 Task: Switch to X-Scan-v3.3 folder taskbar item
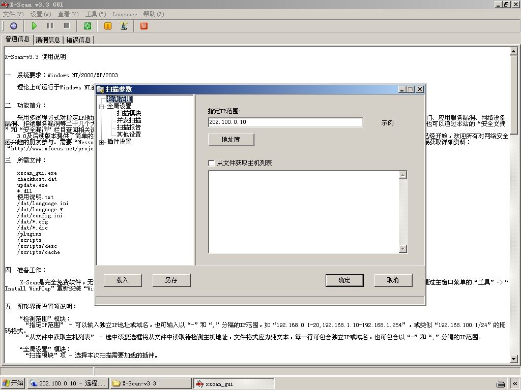pos(151,383)
